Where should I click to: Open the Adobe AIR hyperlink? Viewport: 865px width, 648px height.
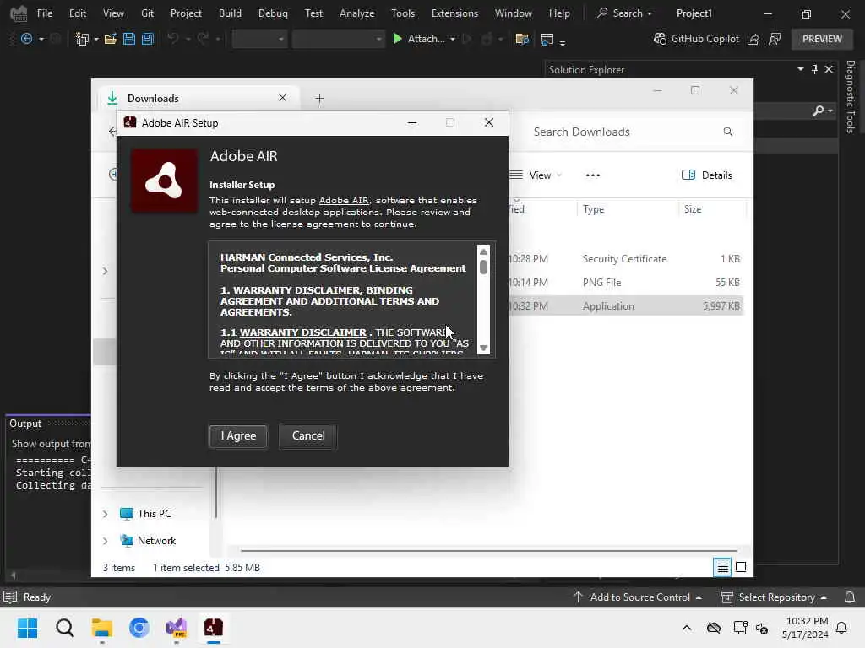(x=343, y=201)
